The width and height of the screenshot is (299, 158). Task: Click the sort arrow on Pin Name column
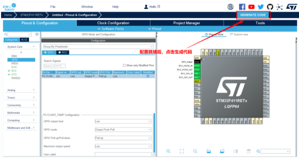click(54, 72)
